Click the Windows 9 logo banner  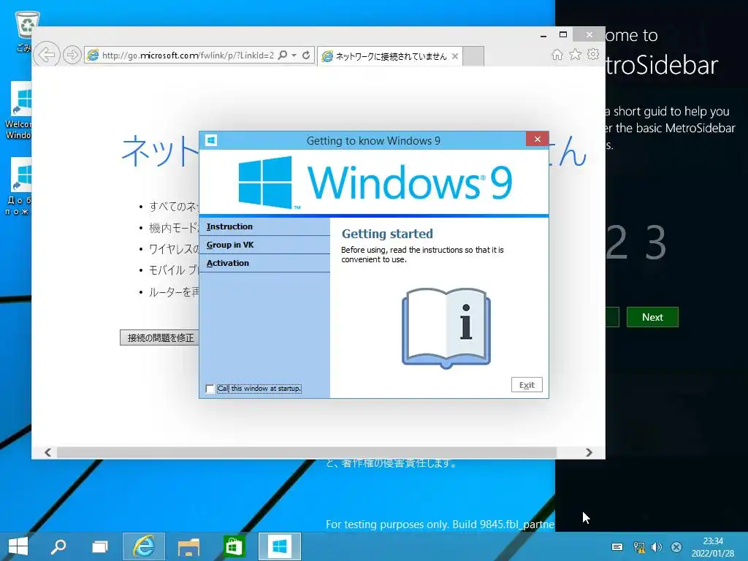[375, 182]
